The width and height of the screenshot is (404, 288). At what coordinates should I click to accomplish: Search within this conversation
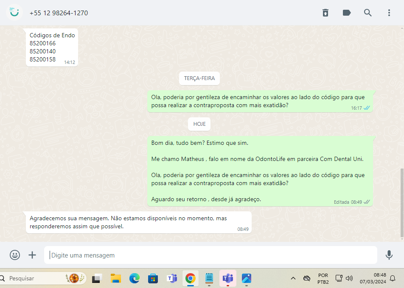[x=368, y=13]
